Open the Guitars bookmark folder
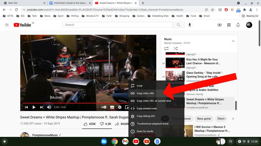The image size is (261, 146). [x=138, y=16]
